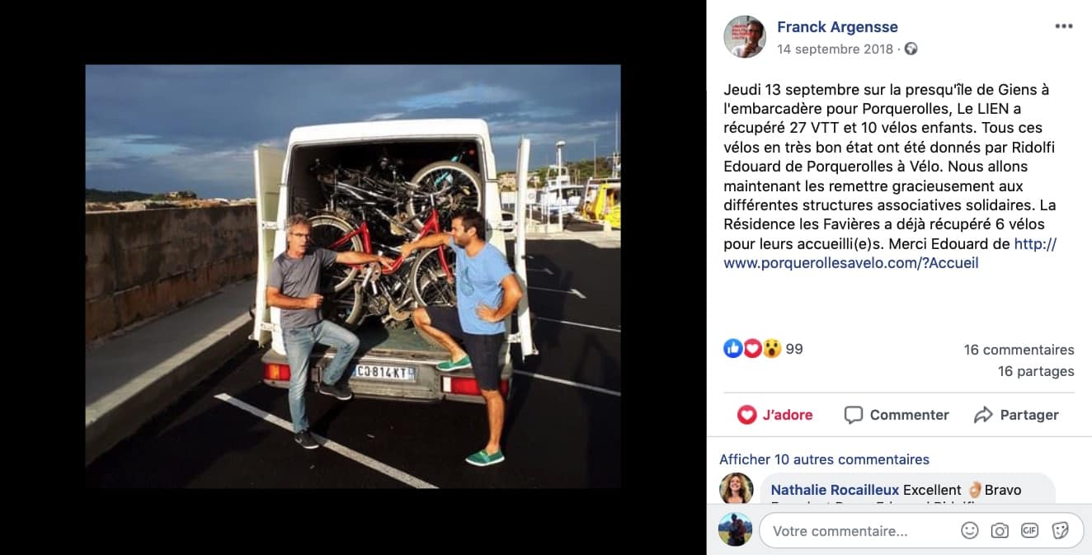
Task: Expand Afficher 10 autres commentaires
Action: click(824, 459)
